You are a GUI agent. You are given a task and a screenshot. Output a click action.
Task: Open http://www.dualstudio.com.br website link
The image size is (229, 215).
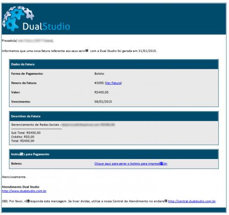24,191
